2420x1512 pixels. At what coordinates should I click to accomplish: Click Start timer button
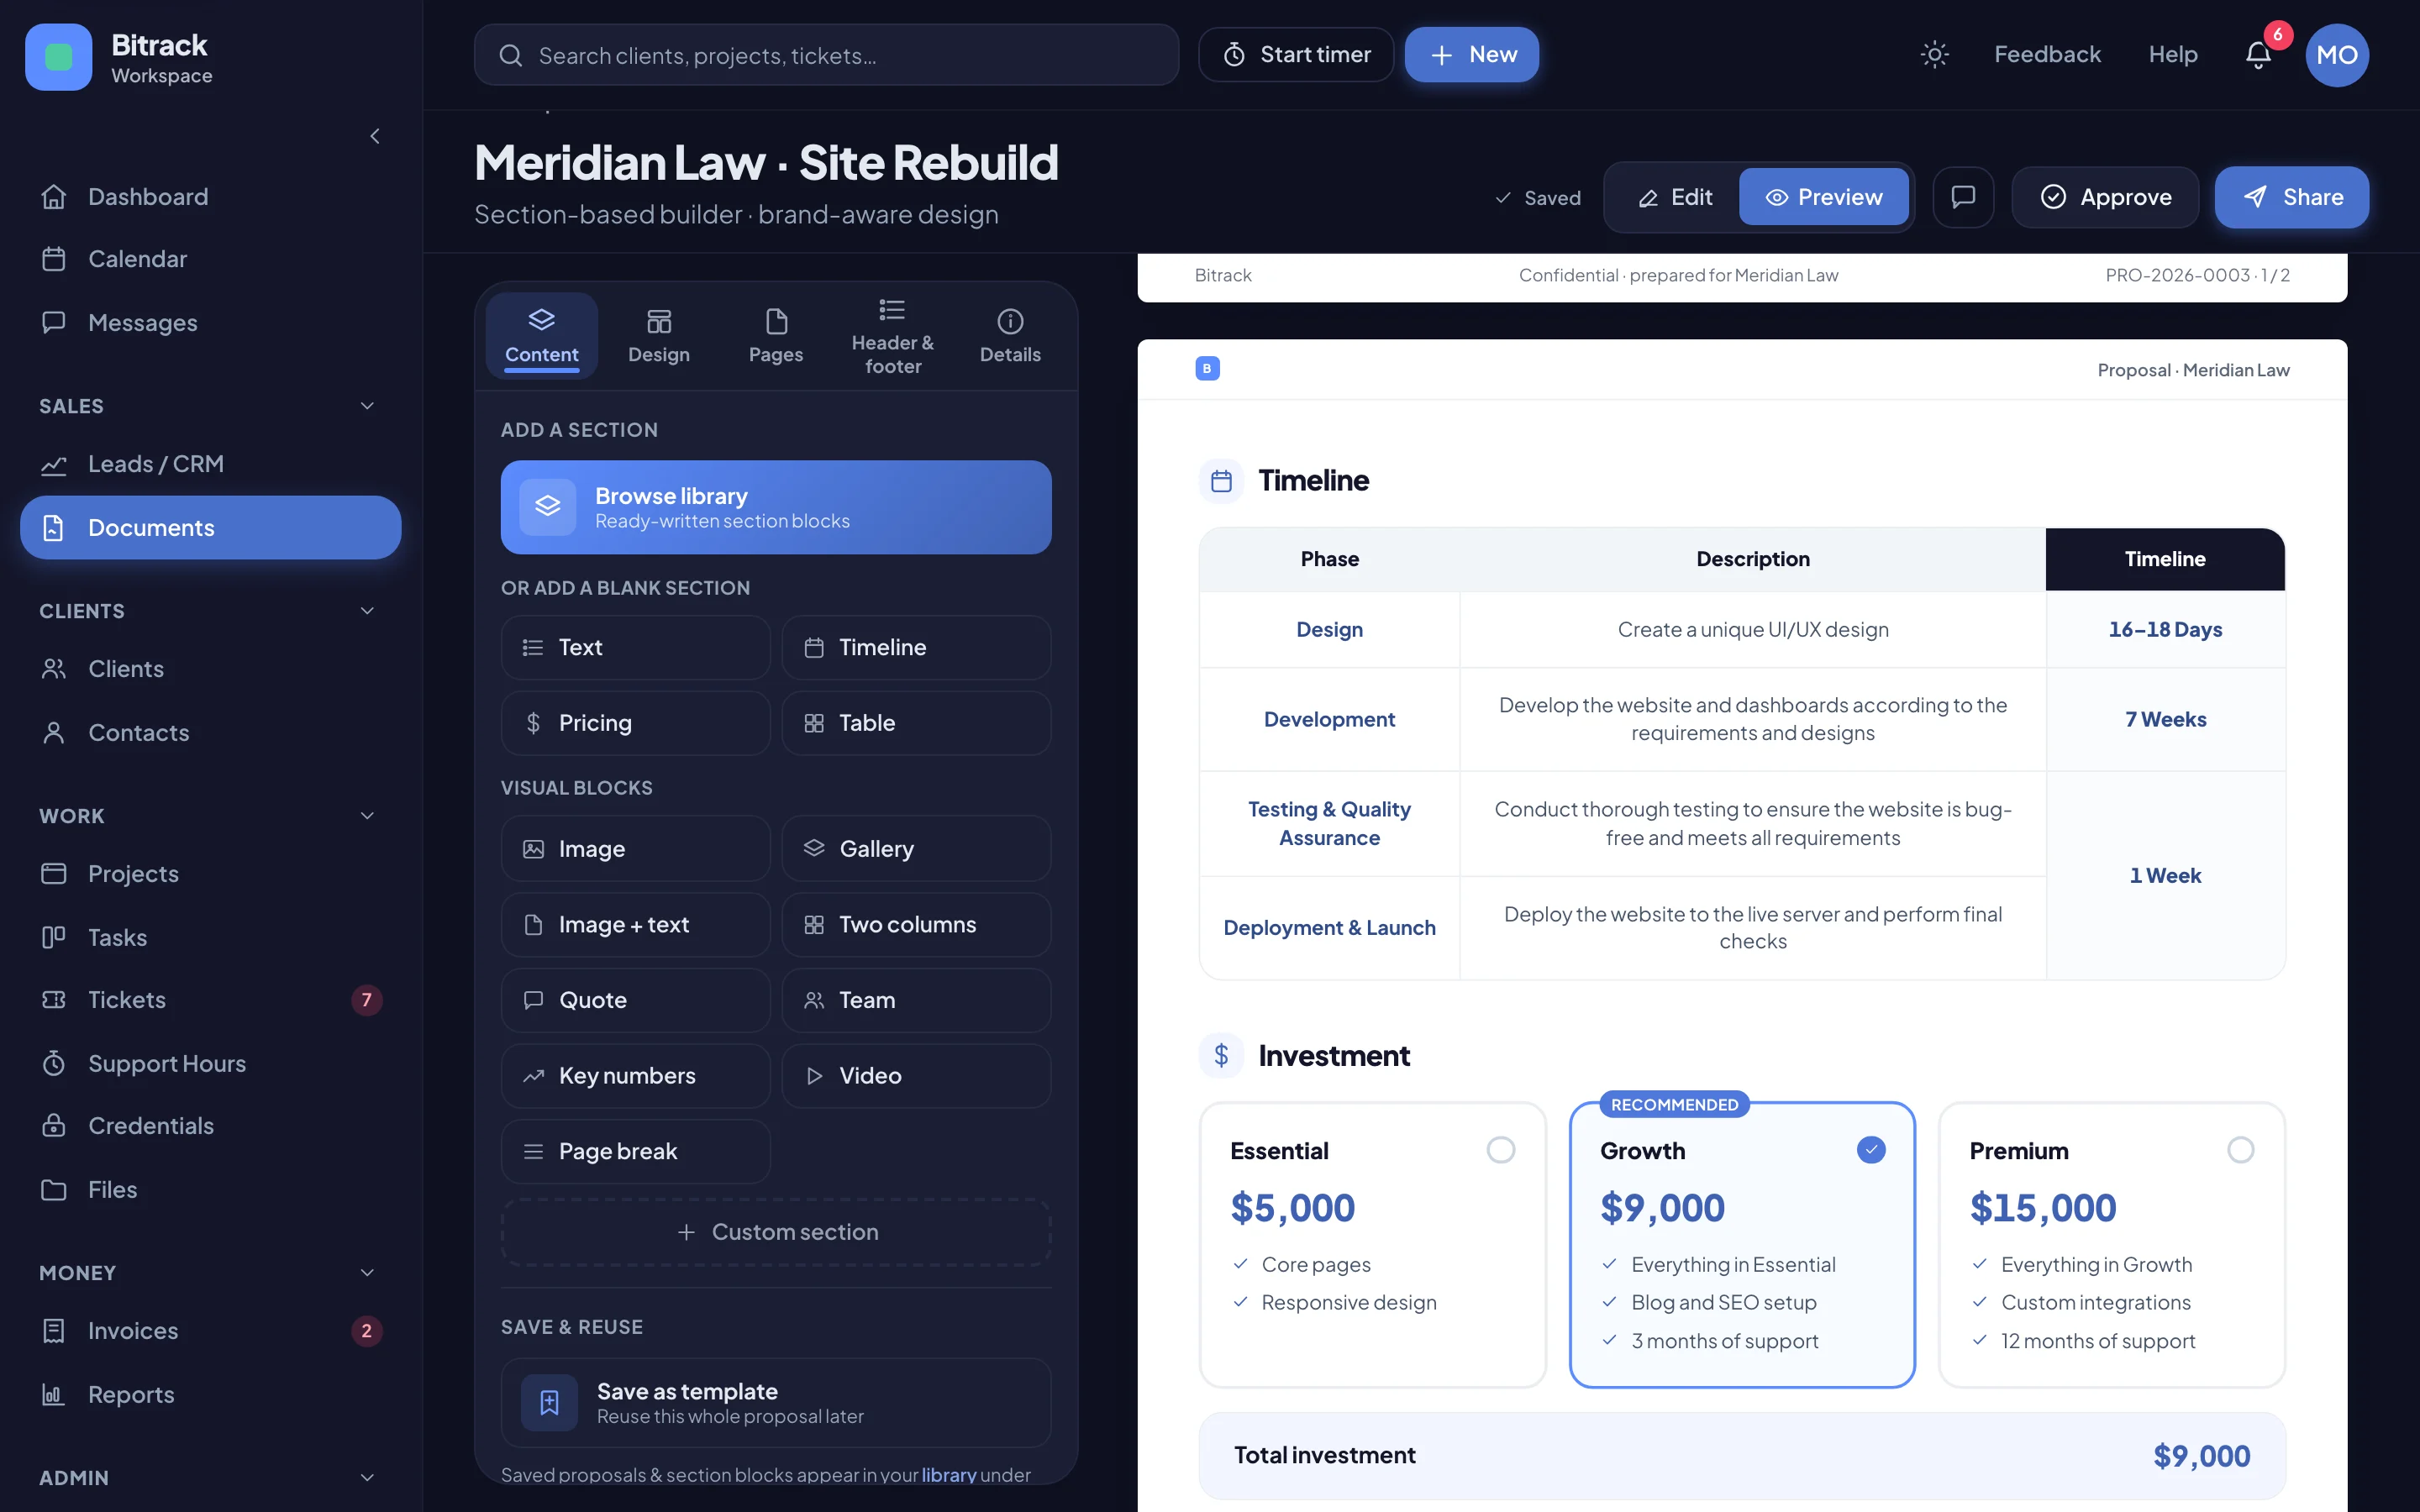pos(1296,55)
